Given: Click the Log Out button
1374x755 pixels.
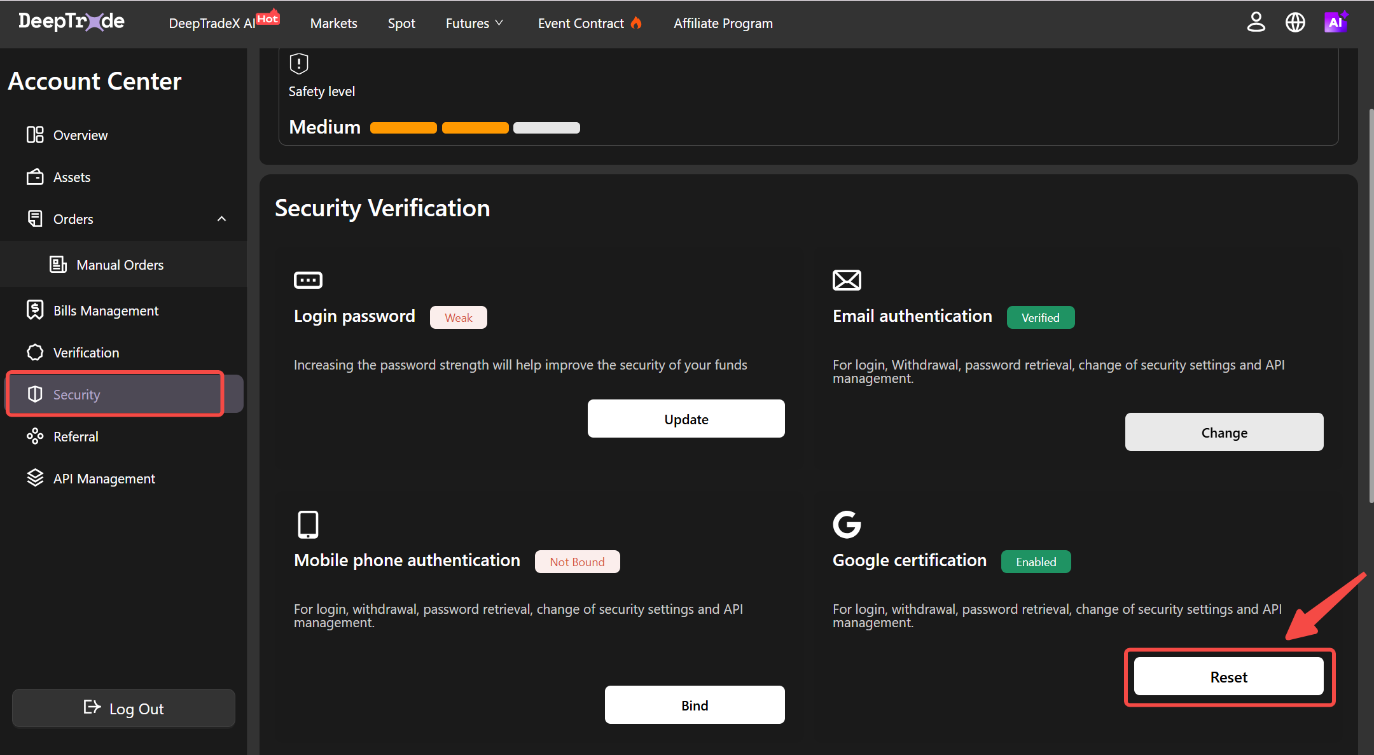Looking at the screenshot, I should (123, 708).
